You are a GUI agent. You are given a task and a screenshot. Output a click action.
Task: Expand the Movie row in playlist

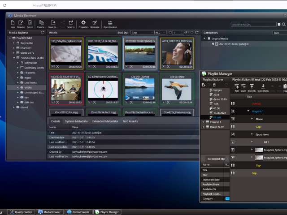[x=252, y=119]
